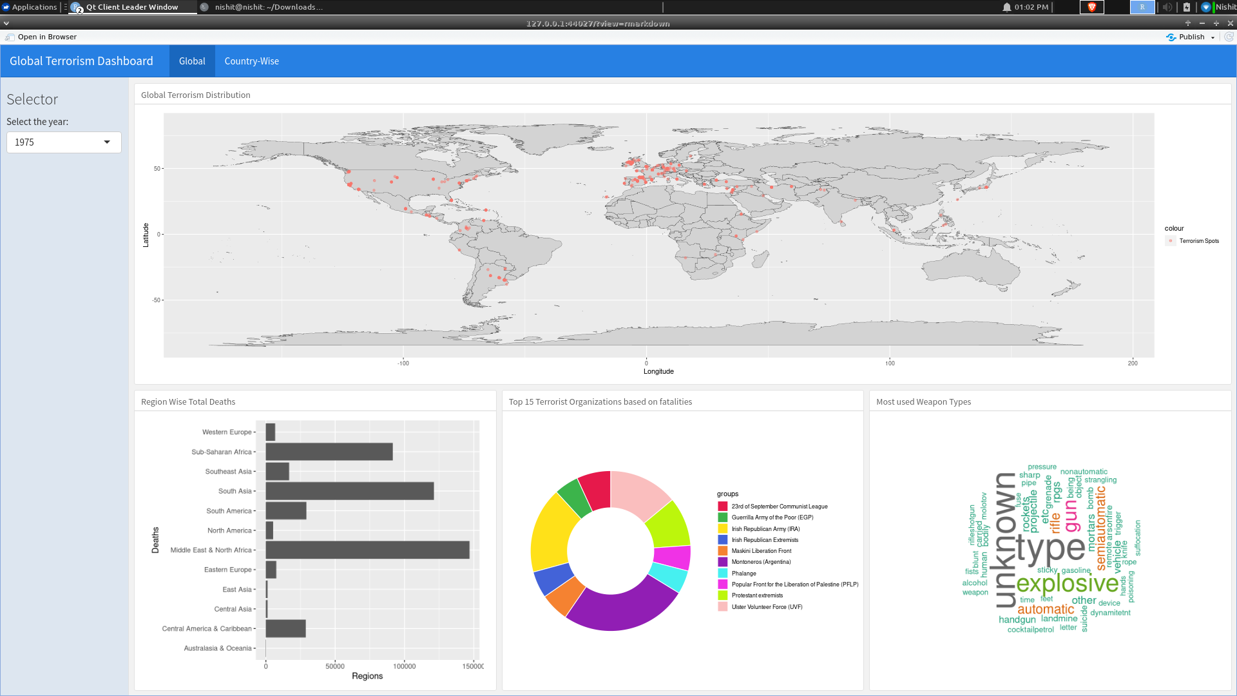1237x696 pixels.
Task: Click the Guerrilla Army of the Poor green swatch
Action: 722,517
